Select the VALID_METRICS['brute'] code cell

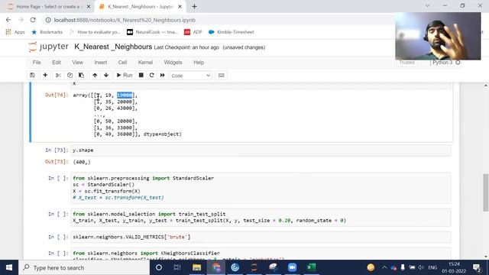click(261, 237)
